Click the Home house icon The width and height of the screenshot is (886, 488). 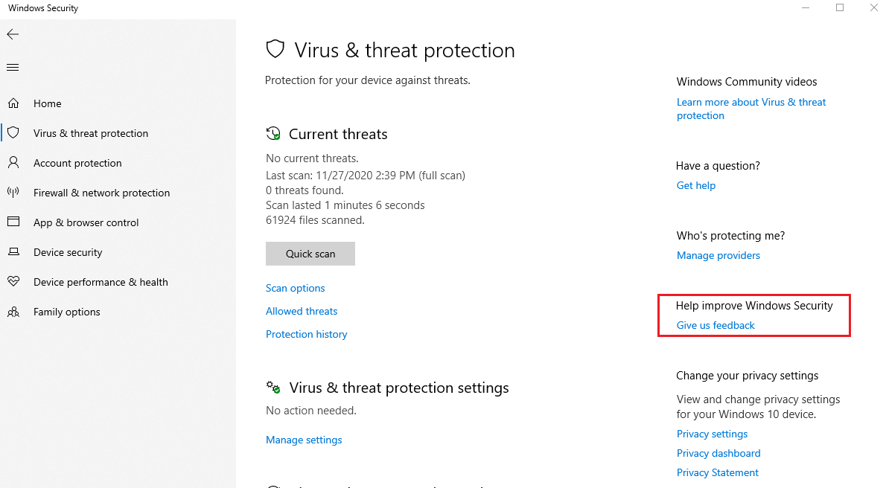(13, 103)
